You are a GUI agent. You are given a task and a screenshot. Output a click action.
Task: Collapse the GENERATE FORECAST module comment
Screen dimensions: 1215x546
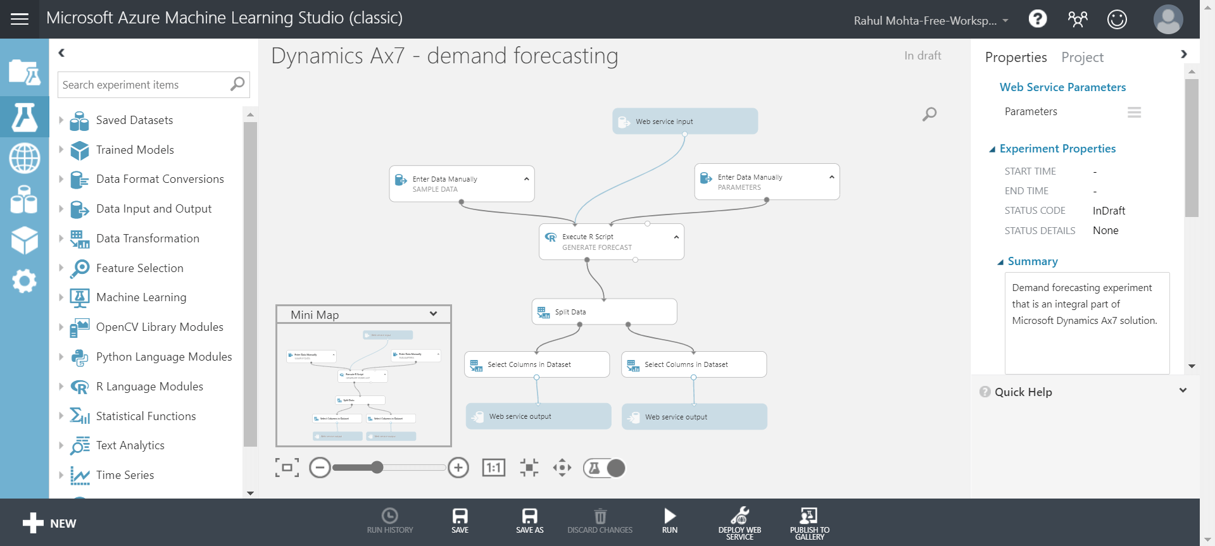[676, 237]
